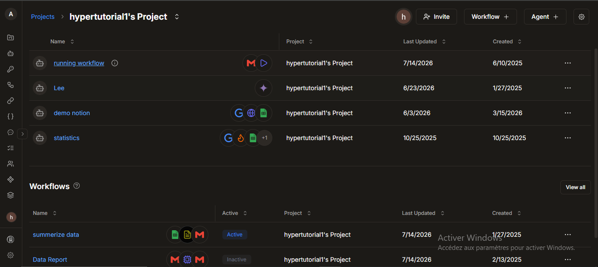598x267 pixels.
Task: Open the 'running workflow' agent link
Action: point(79,63)
